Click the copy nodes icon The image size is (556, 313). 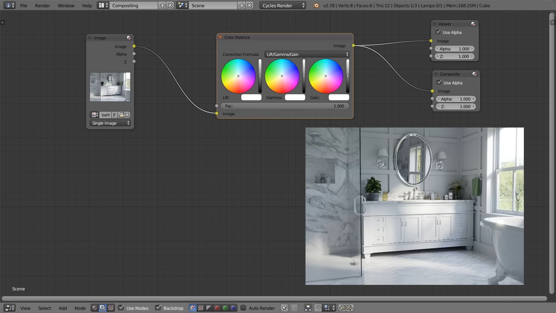point(342,308)
